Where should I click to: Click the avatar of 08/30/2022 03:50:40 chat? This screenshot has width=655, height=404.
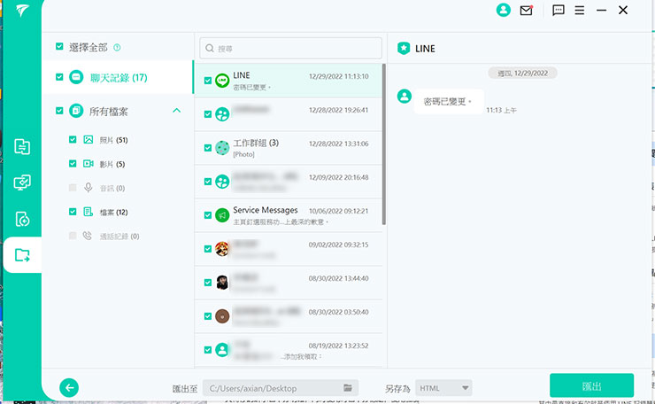point(222,316)
